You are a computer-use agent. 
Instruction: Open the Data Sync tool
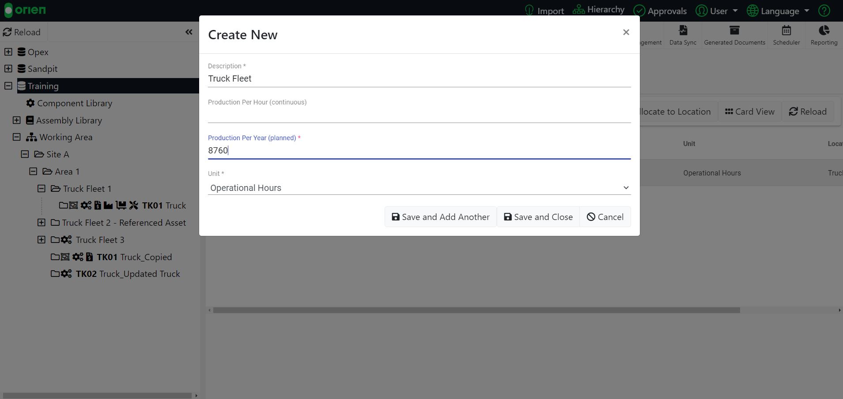[x=683, y=35]
